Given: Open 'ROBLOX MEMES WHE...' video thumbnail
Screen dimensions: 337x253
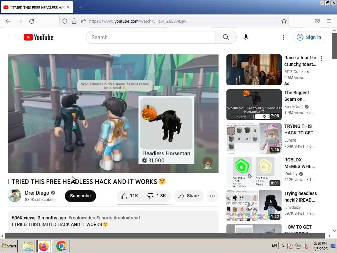Looking at the screenshot, I should coord(254,172).
